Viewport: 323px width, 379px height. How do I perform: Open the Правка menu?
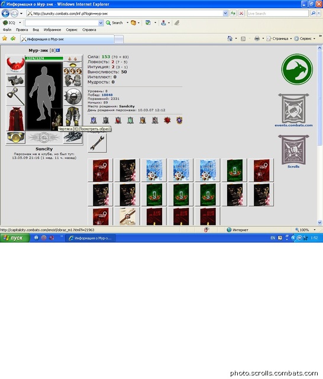tap(22, 30)
